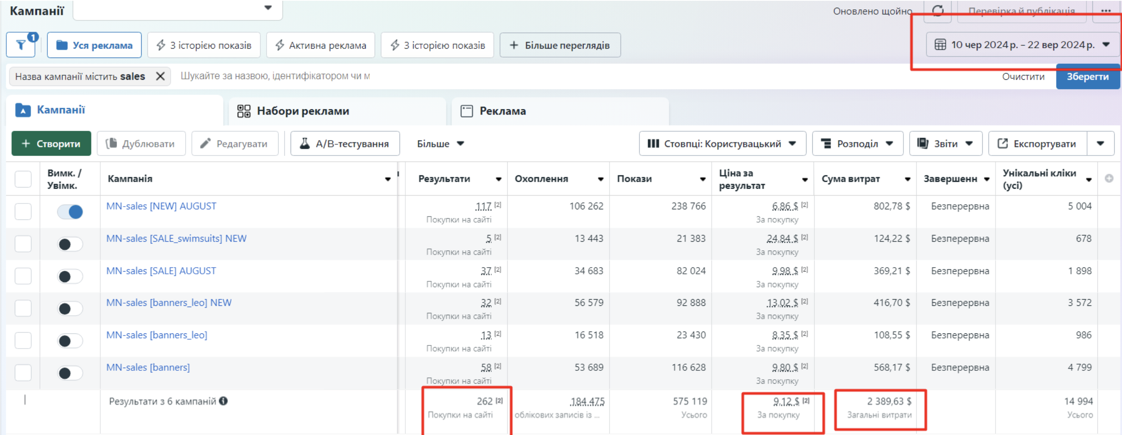Enable MN-sales [banners] campaign toggle
Viewport: 1122px width, 435px height.
coord(70,373)
